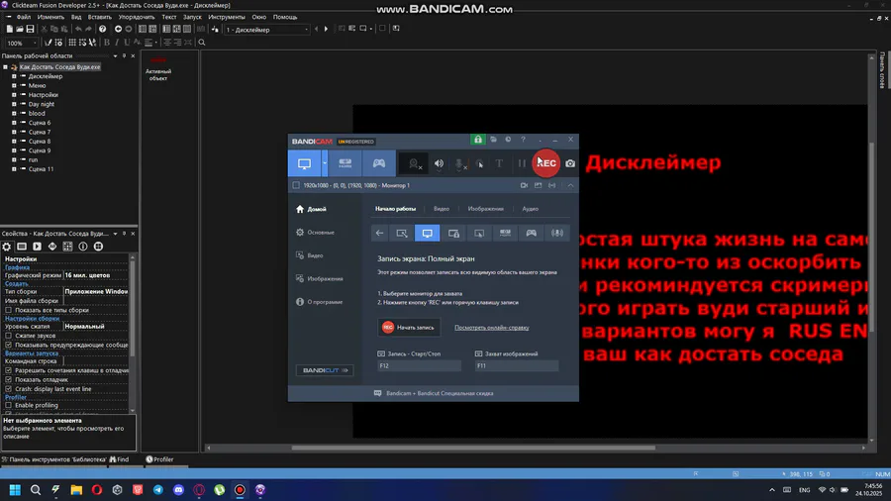Open Файл menu in Clickteam Fusion
This screenshot has height=501, width=891.
24,17
